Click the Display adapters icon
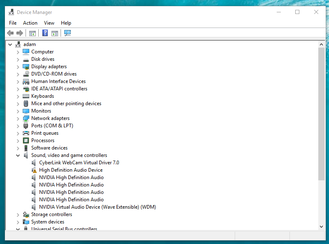 [26, 67]
